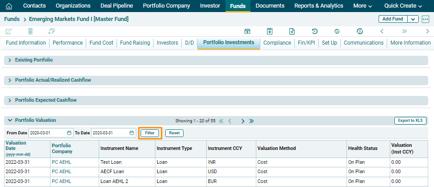Click the home icon in navigation bar
Image resolution: width=434 pixels, height=187 pixels.
click(9, 6)
